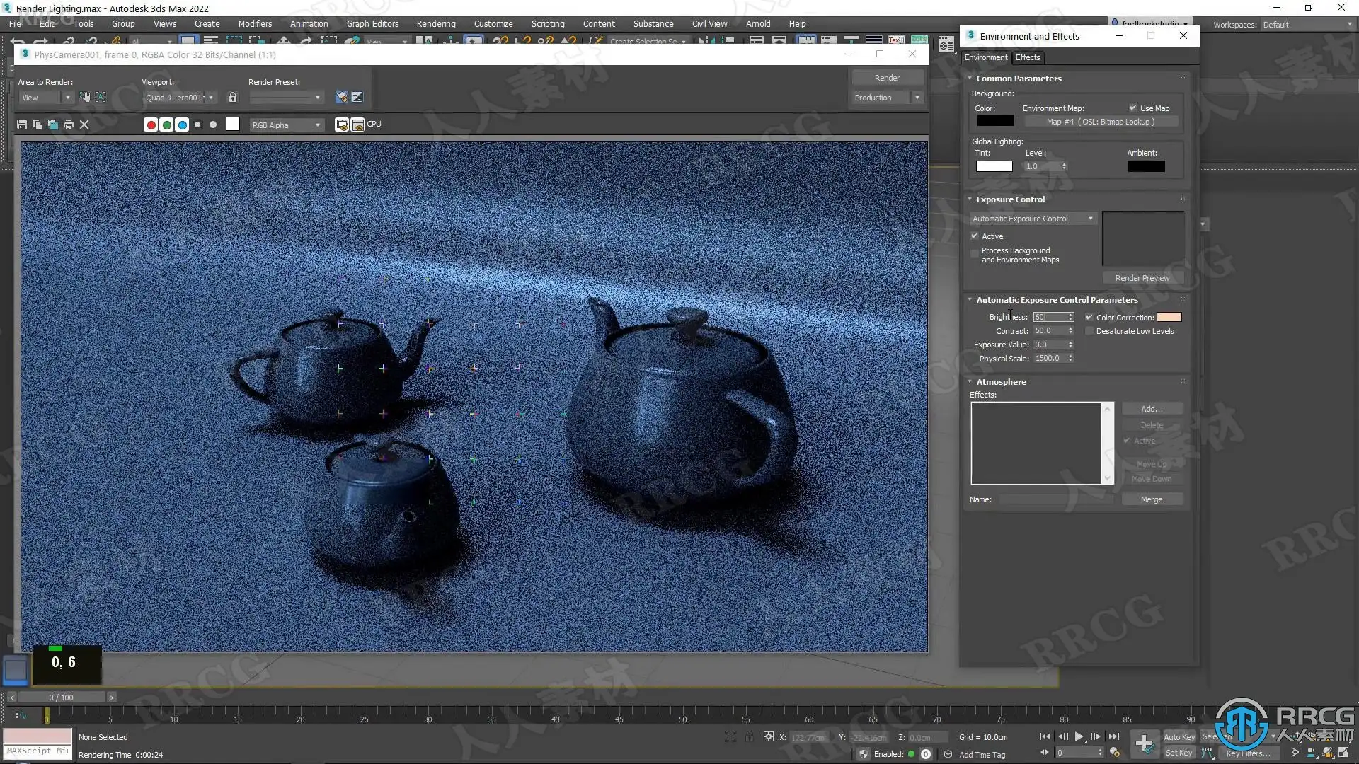Click the Lock to Viewport padlock icon

233,98
